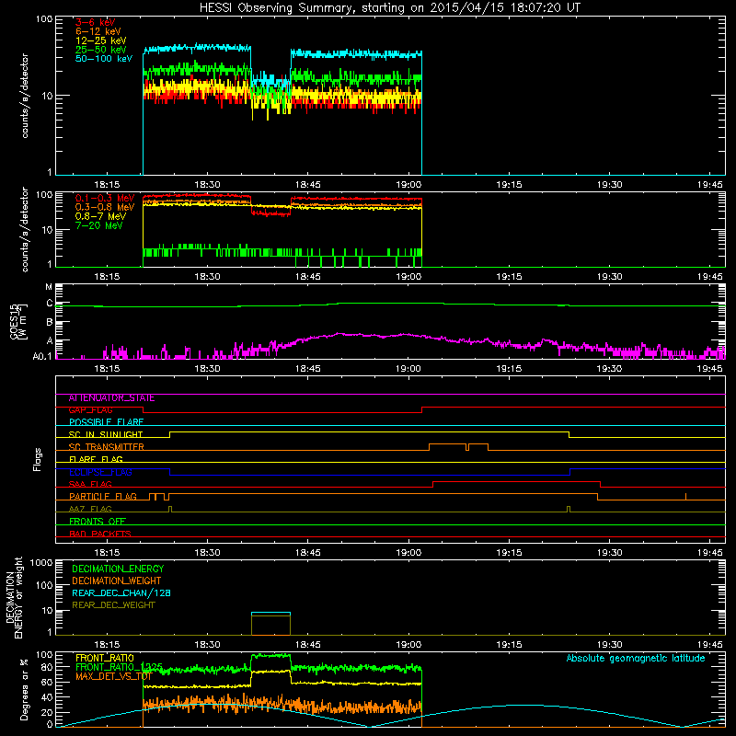Click the 19:15 tick under the flags plot
The height and width of the screenshot is (736, 736).
pos(509,553)
